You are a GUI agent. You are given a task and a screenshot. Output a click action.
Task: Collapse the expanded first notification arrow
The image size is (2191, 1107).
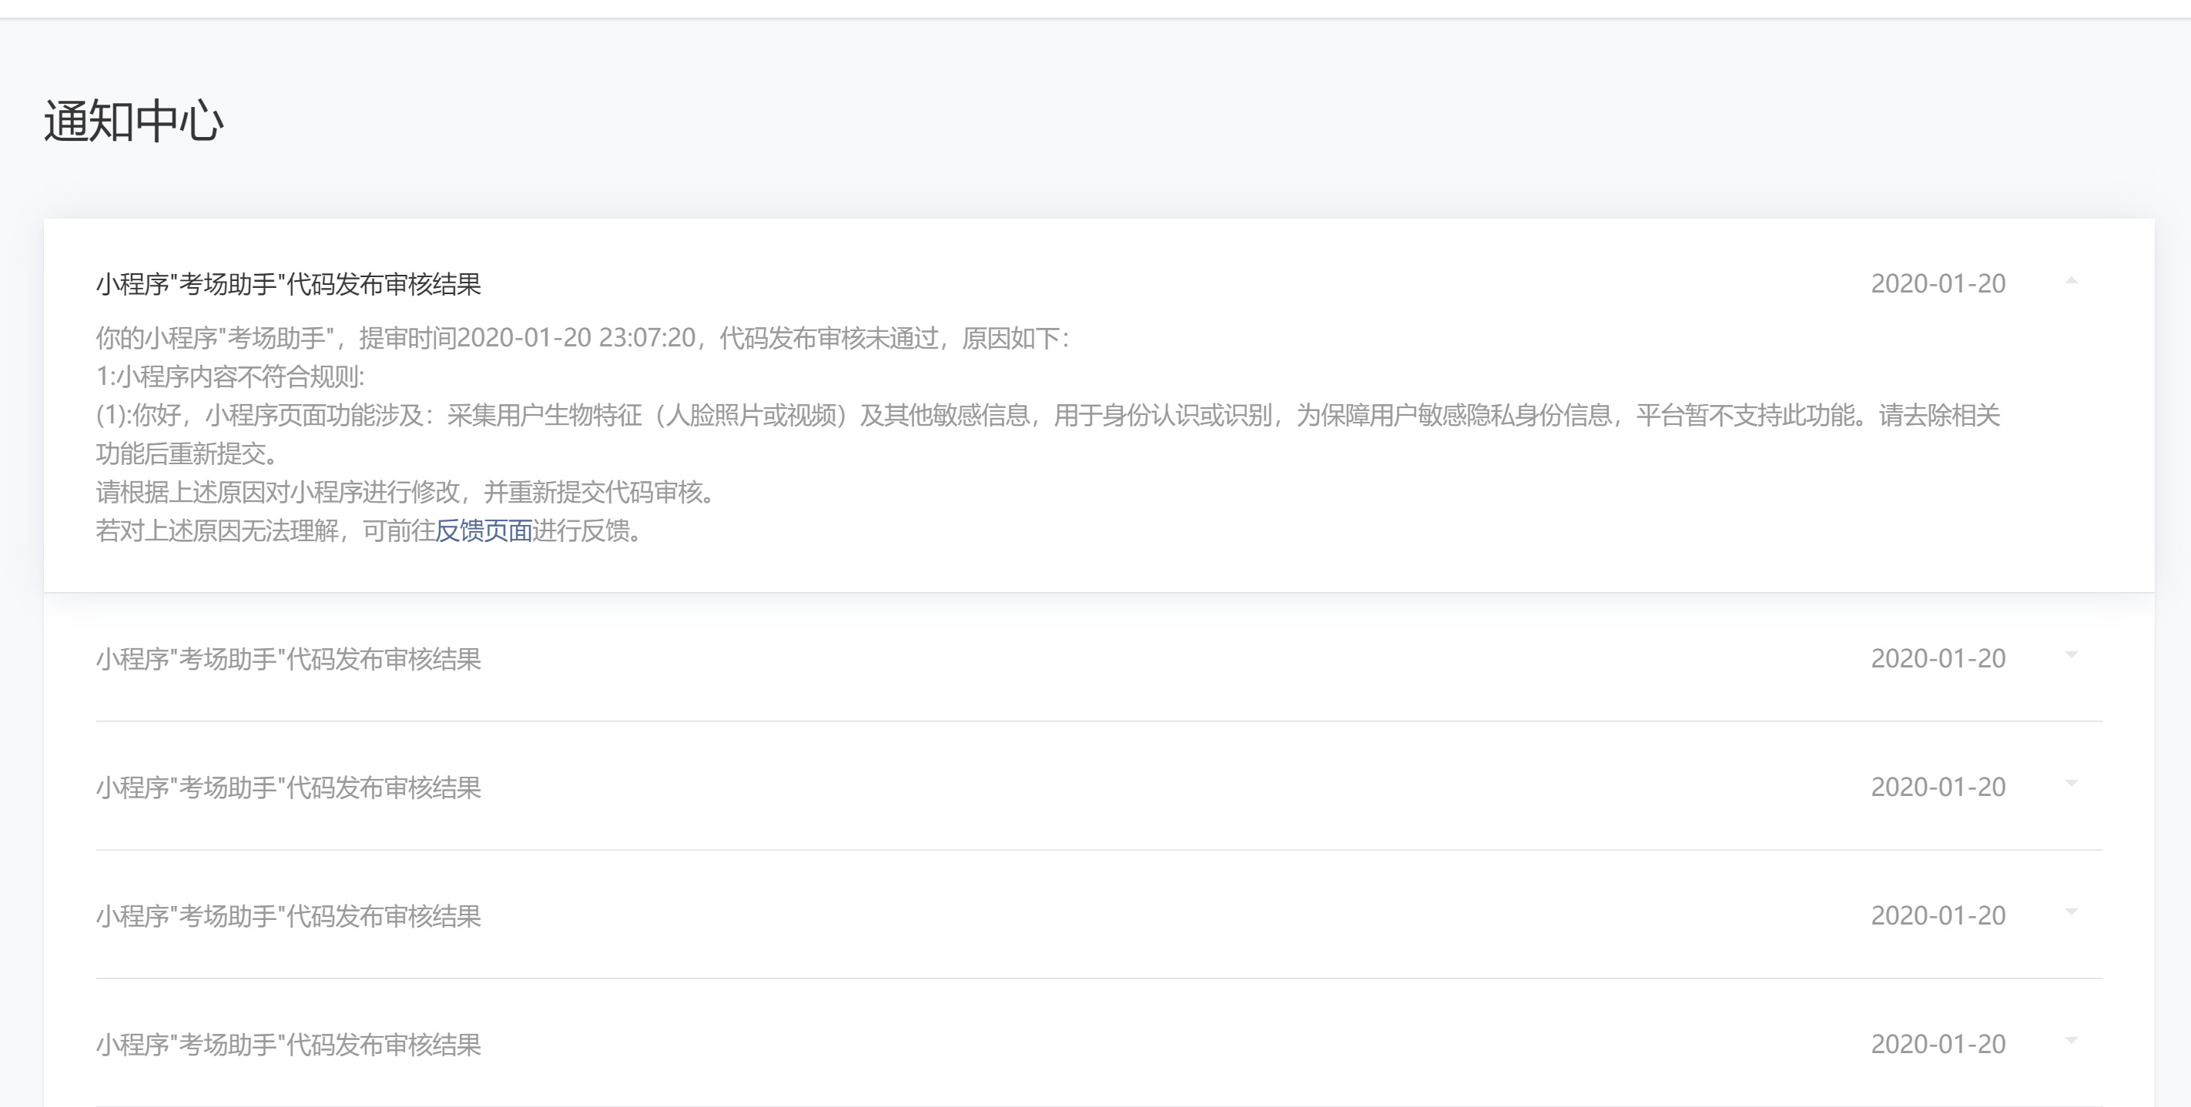click(2071, 280)
